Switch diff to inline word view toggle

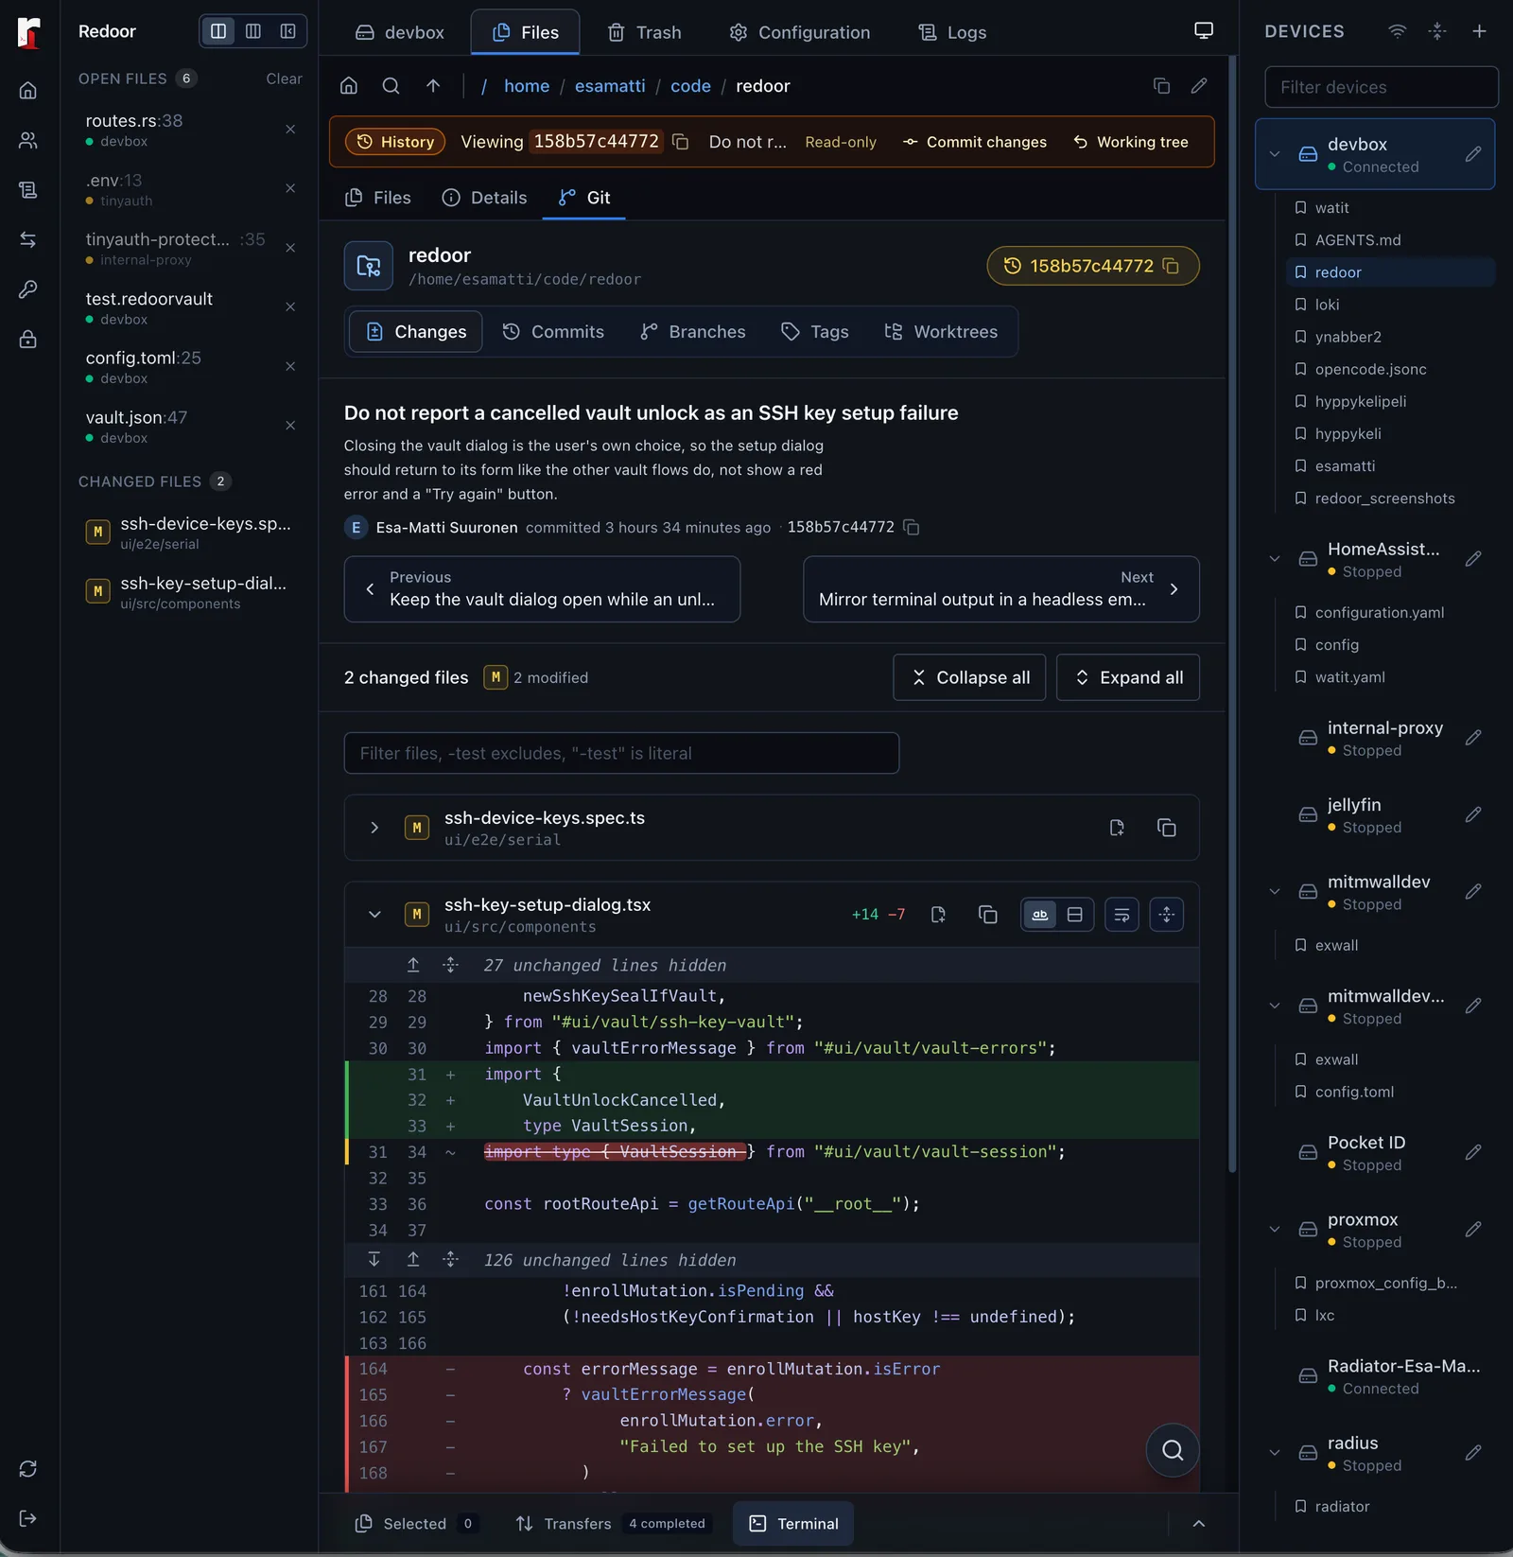coord(1040,915)
